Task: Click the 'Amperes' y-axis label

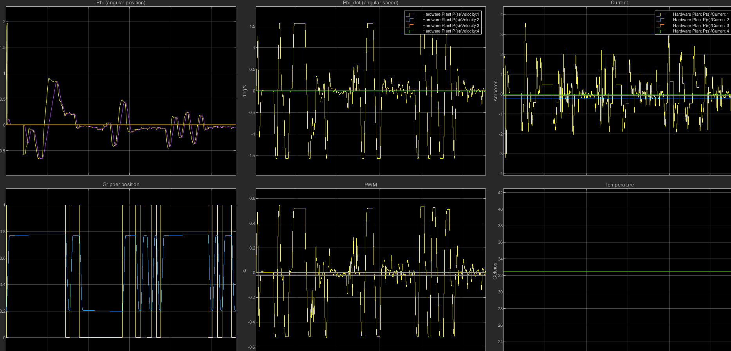Action: click(496, 91)
